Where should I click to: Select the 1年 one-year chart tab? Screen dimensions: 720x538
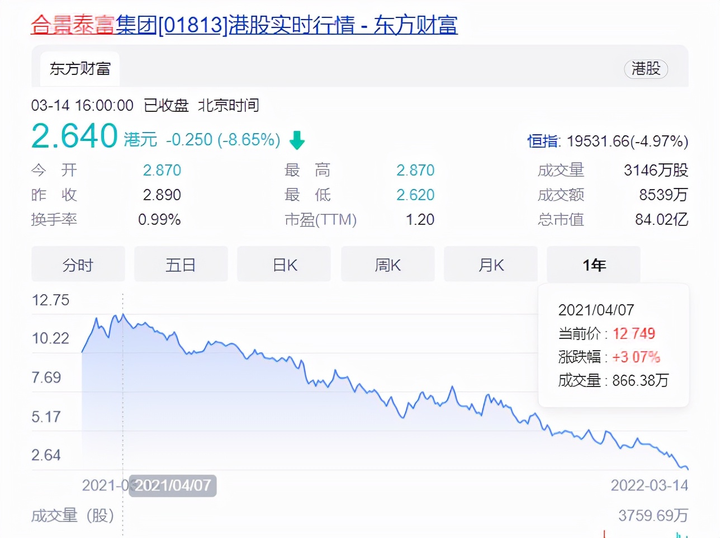pyautogui.click(x=593, y=264)
